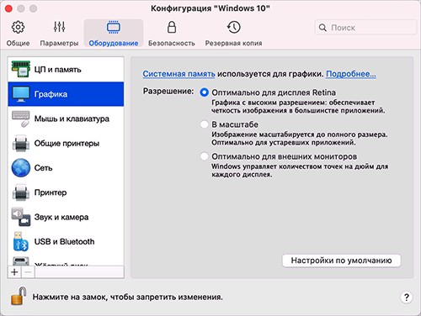
Task: Click the Принтер printer icon
Action: pyautogui.click(x=21, y=192)
